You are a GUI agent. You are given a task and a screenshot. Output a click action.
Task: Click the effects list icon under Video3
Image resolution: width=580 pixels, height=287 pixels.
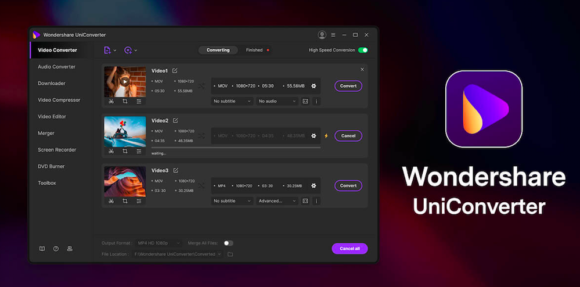tap(139, 201)
